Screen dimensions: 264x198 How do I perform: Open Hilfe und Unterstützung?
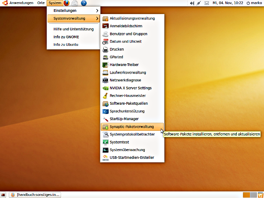(73, 29)
